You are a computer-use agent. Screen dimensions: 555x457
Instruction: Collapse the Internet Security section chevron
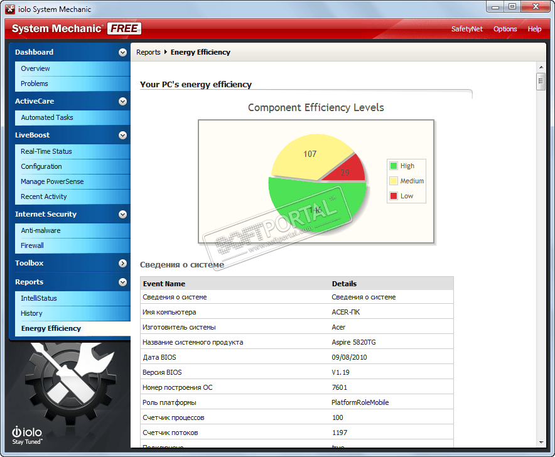click(122, 214)
